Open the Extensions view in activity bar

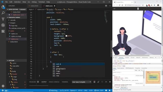pos(3,31)
